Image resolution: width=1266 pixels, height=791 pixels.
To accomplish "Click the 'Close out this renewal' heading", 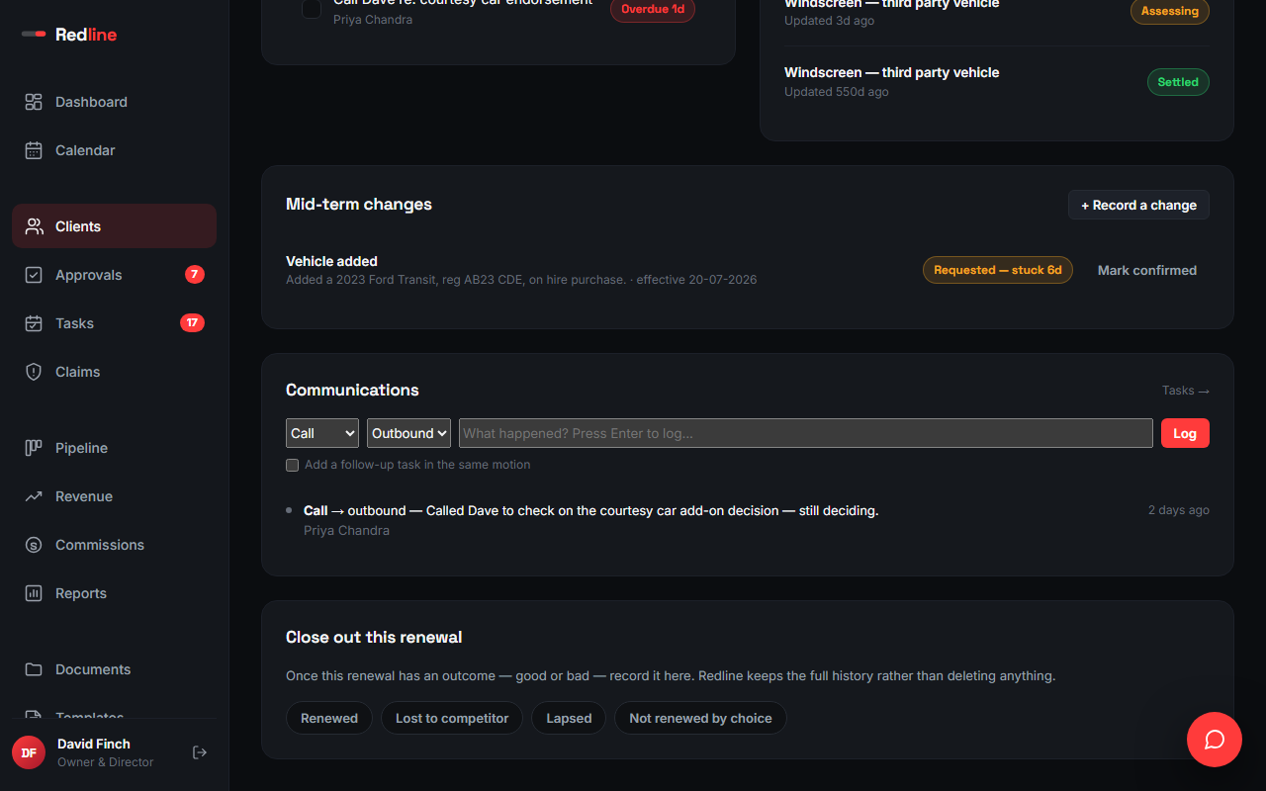I will pos(374,637).
